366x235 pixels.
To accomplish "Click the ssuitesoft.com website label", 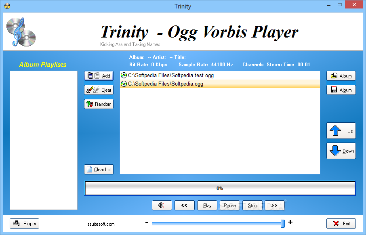I will coord(101,224).
